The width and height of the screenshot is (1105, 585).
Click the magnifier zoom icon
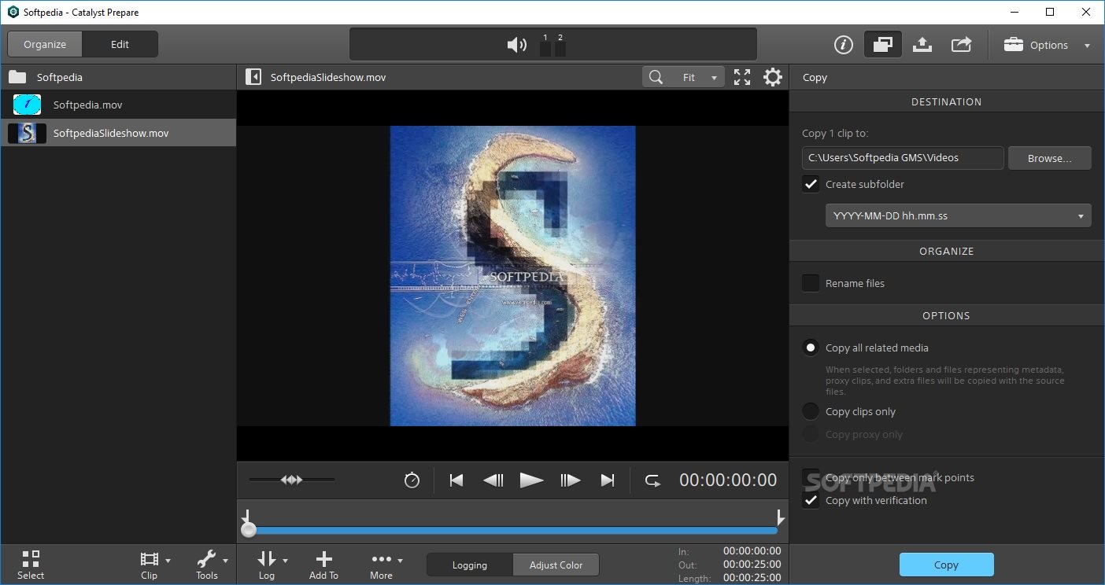tap(655, 77)
